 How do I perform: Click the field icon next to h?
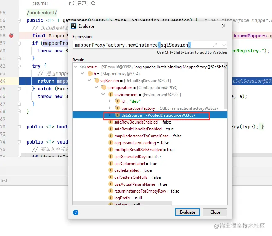pos(90,73)
